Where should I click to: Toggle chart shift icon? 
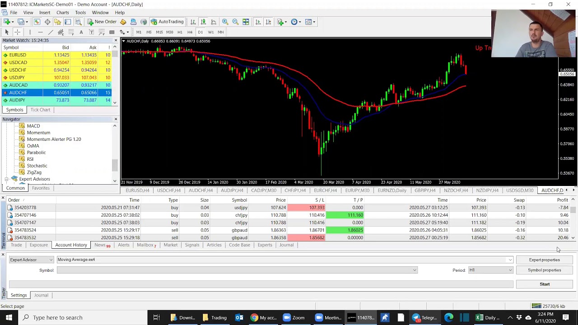(x=268, y=22)
